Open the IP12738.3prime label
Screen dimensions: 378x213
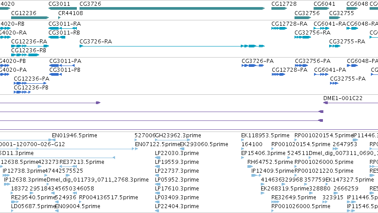coord(24,171)
